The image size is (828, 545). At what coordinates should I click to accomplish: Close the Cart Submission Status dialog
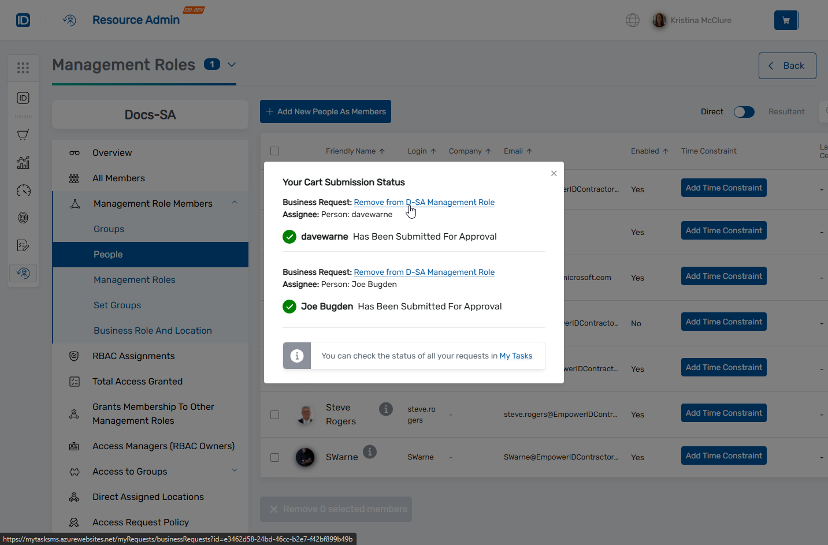[x=554, y=173]
